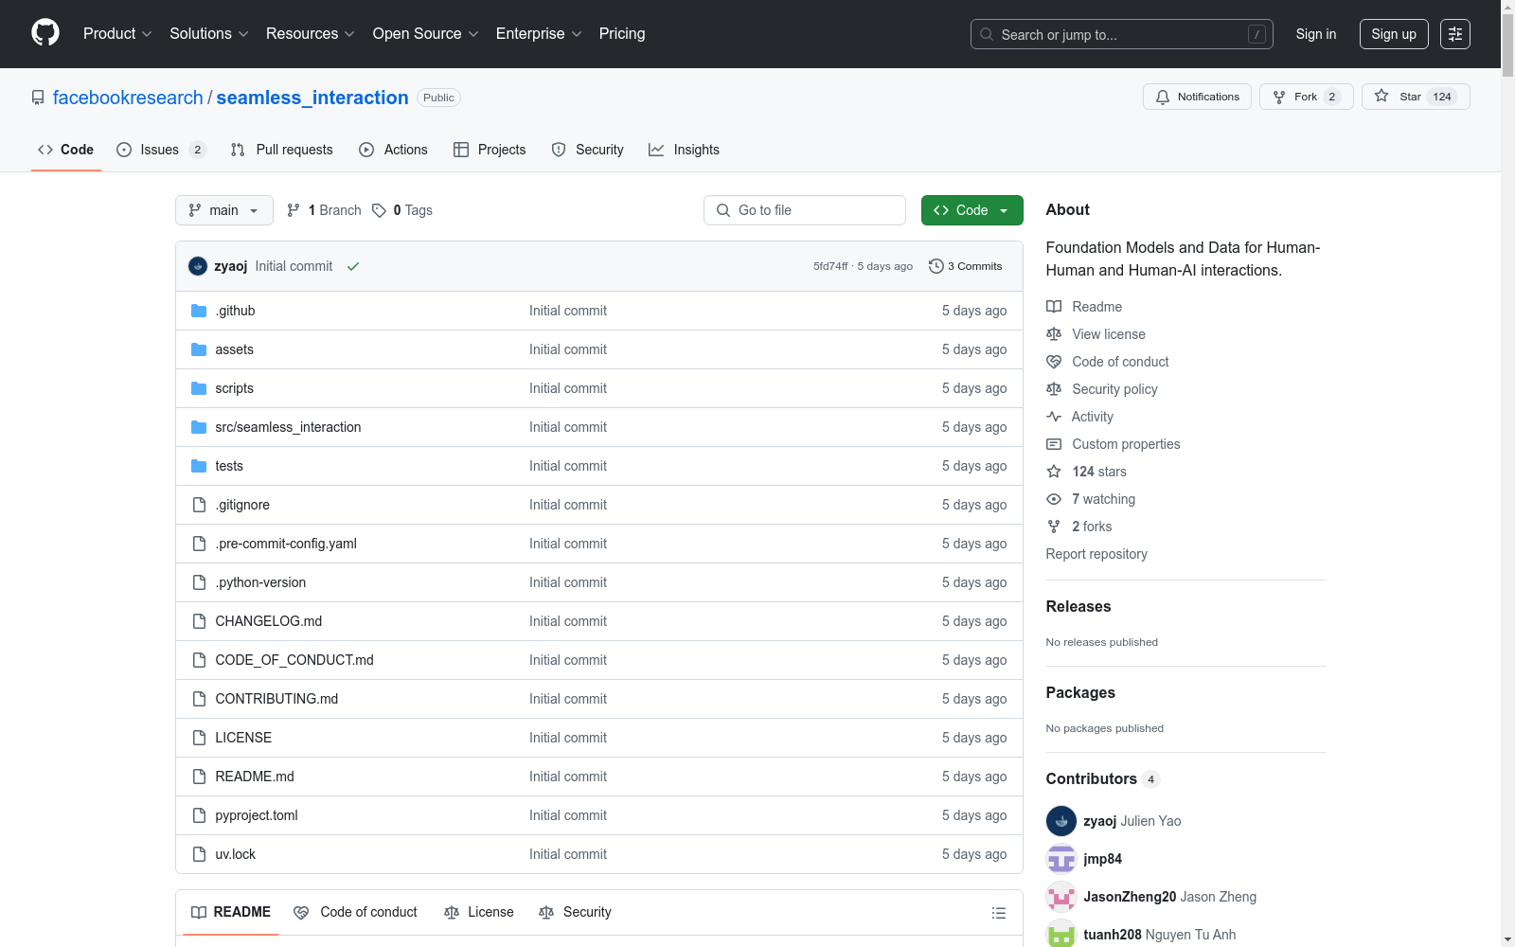Open the README outline icon

pos(998,913)
